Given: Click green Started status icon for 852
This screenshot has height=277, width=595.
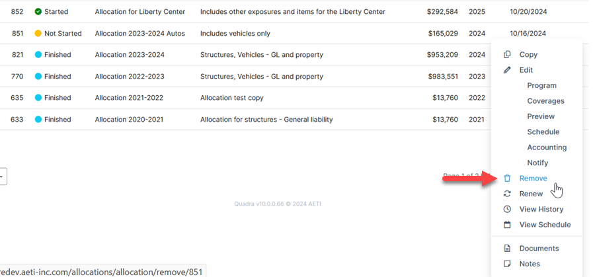Looking at the screenshot, I should tap(38, 12).
